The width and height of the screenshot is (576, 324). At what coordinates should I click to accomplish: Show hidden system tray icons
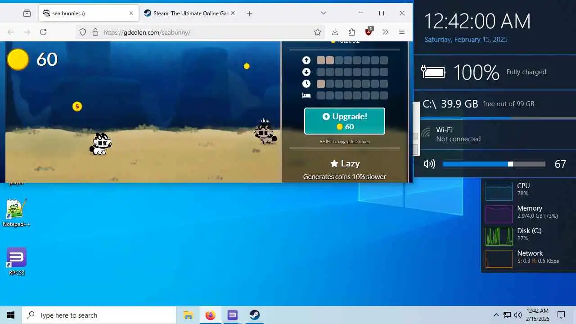496,315
